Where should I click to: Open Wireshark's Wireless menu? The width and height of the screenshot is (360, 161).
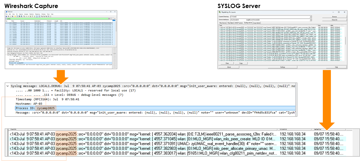(x=44, y=14)
